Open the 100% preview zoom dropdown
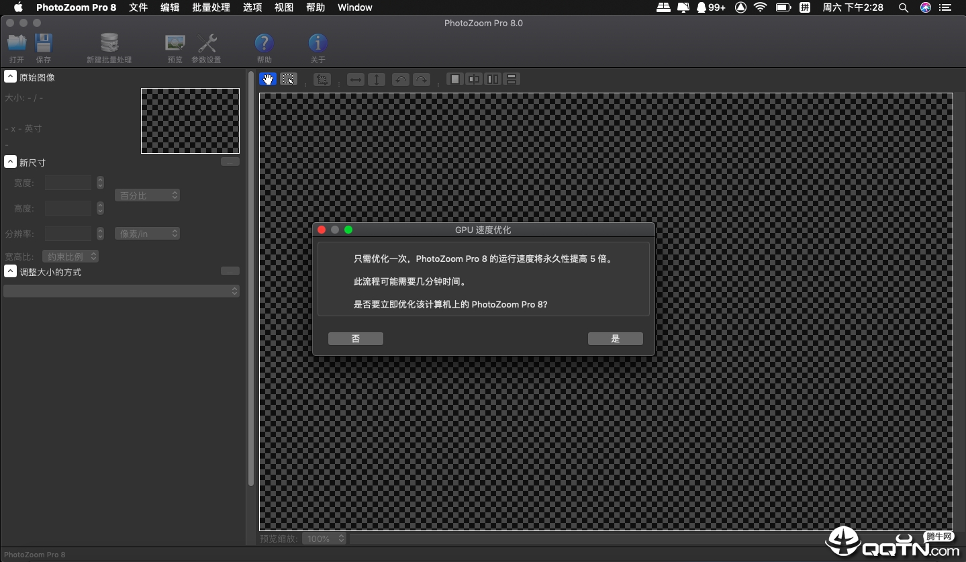 [324, 538]
